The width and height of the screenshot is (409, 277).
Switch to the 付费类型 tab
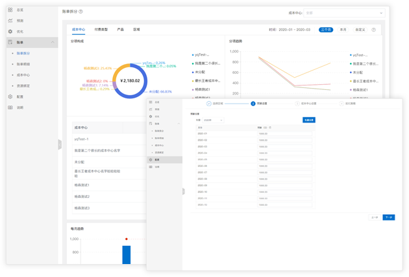click(x=101, y=29)
